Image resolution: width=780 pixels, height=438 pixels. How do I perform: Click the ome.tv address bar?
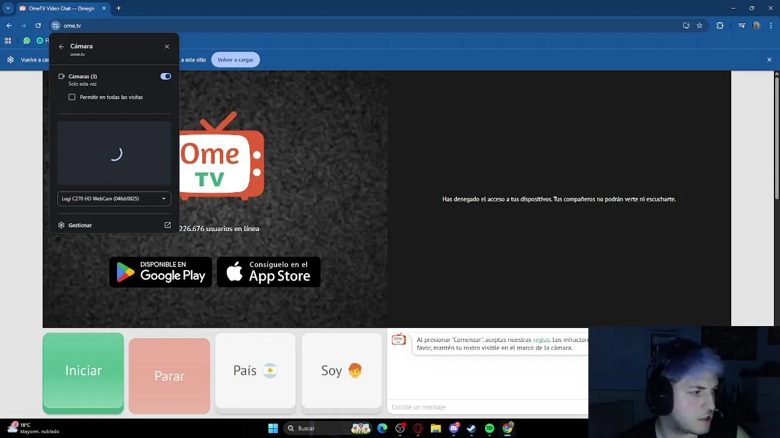pyautogui.click(x=366, y=26)
